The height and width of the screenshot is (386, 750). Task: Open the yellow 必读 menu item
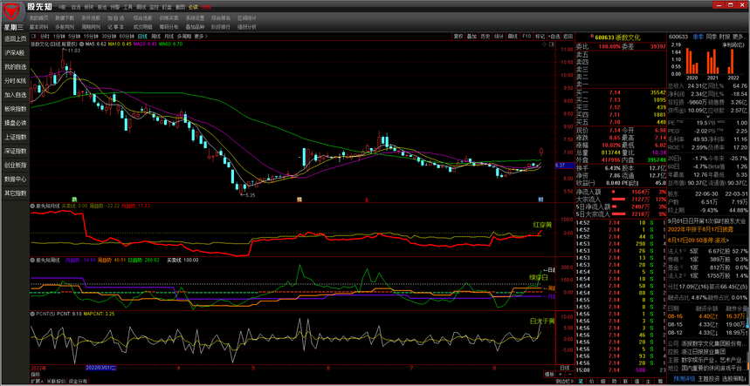pos(193,8)
